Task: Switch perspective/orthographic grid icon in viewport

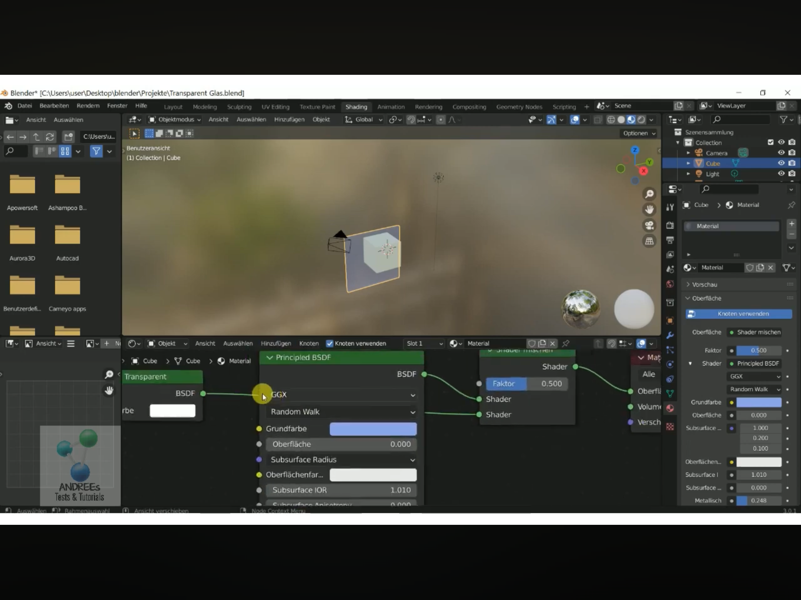Action: click(x=649, y=241)
